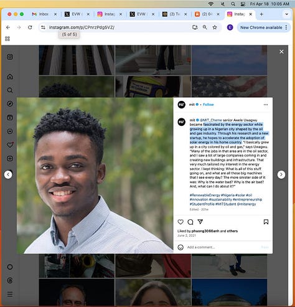This screenshot has height=307, width=295.
Task: Go to Home in Instagram sidebar
Action: (10, 77)
